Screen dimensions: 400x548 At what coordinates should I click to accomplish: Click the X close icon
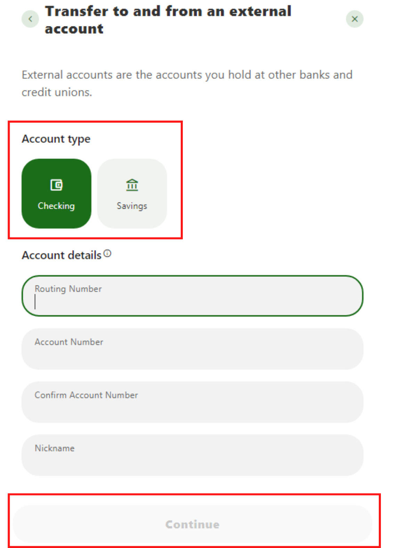click(354, 19)
